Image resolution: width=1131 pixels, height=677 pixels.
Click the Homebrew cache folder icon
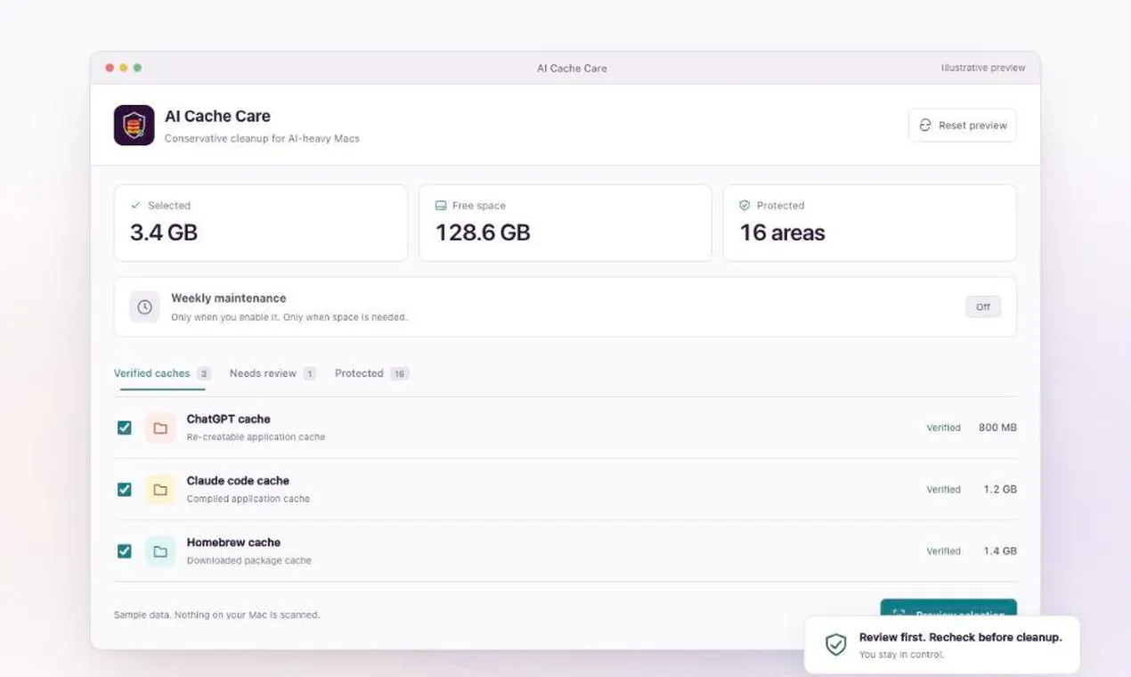[x=160, y=551]
